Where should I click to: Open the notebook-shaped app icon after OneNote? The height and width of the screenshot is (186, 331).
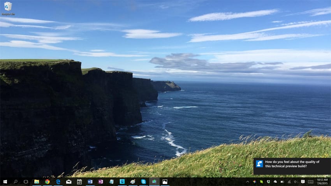coord(111,182)
